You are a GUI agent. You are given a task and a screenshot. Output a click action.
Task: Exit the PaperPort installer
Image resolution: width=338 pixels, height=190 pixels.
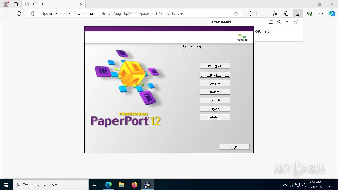[x=234, y=147]
